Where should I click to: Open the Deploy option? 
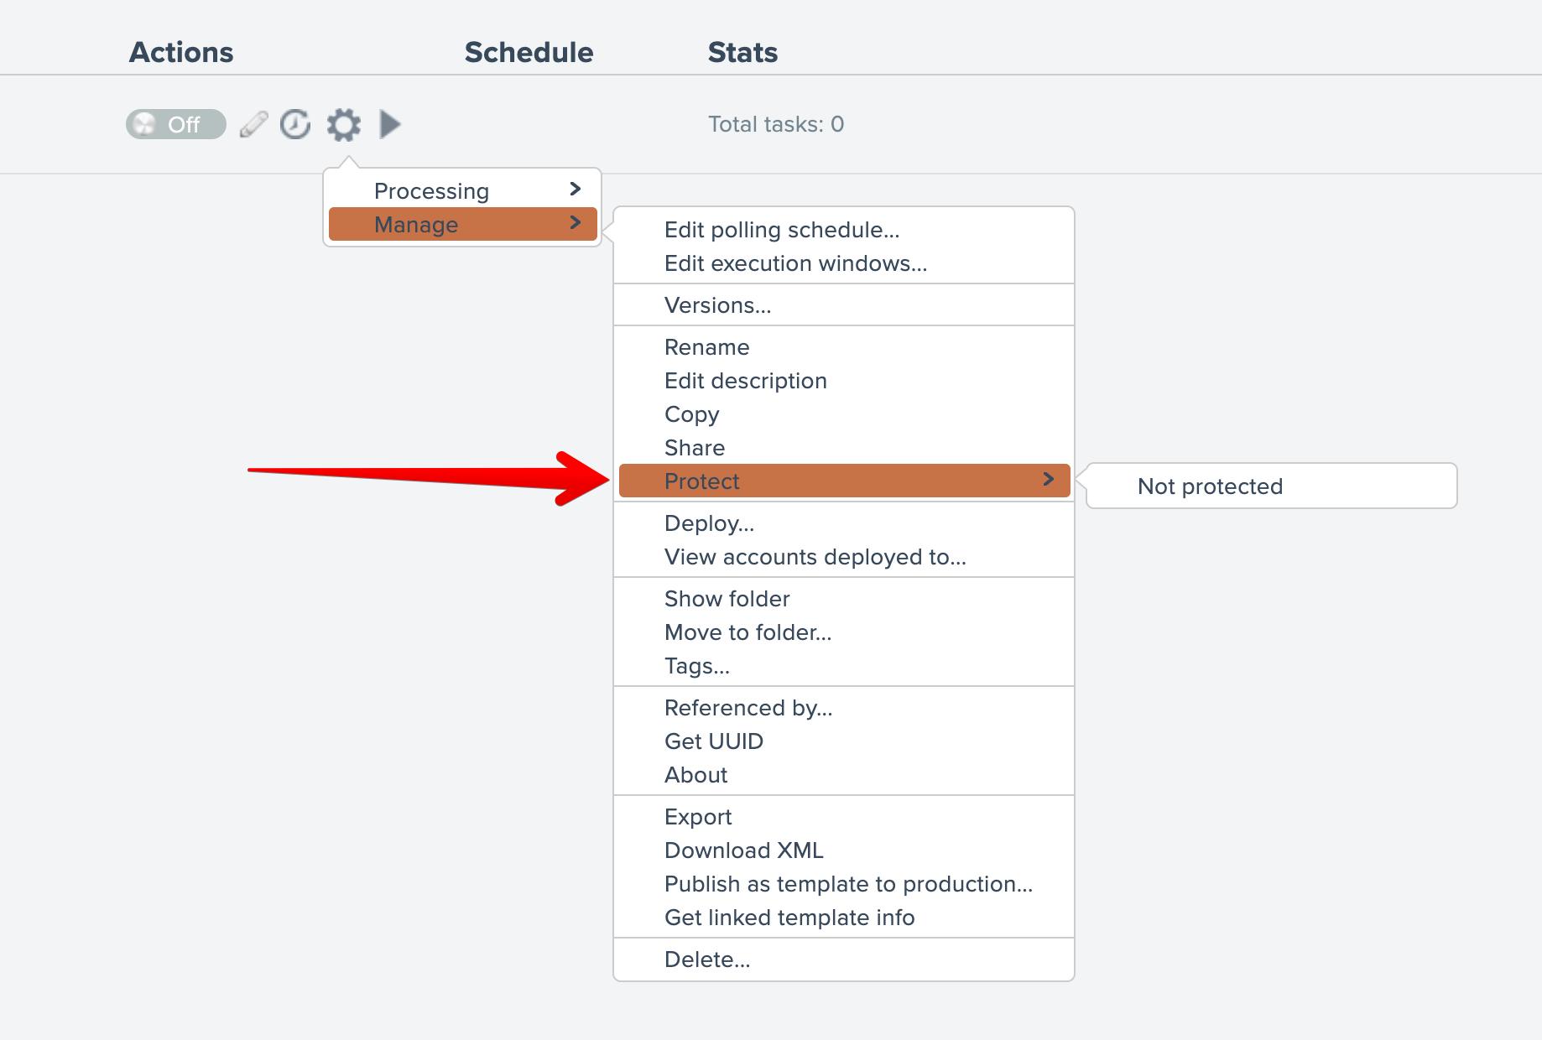click(x=709, y=523)
